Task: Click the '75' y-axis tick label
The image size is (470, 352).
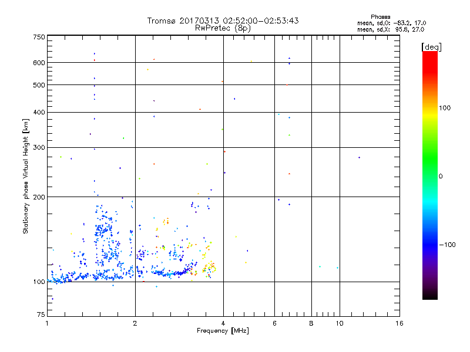Action: 41,314
